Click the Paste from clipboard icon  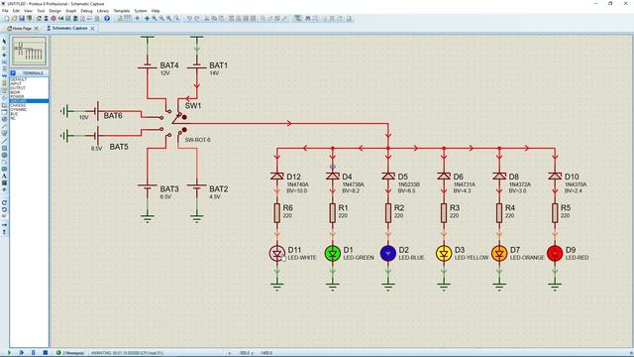pos(222,19)
